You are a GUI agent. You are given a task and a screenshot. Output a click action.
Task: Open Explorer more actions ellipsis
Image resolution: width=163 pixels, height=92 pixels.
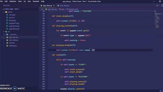pyautogui.click(x=36, y=5)
